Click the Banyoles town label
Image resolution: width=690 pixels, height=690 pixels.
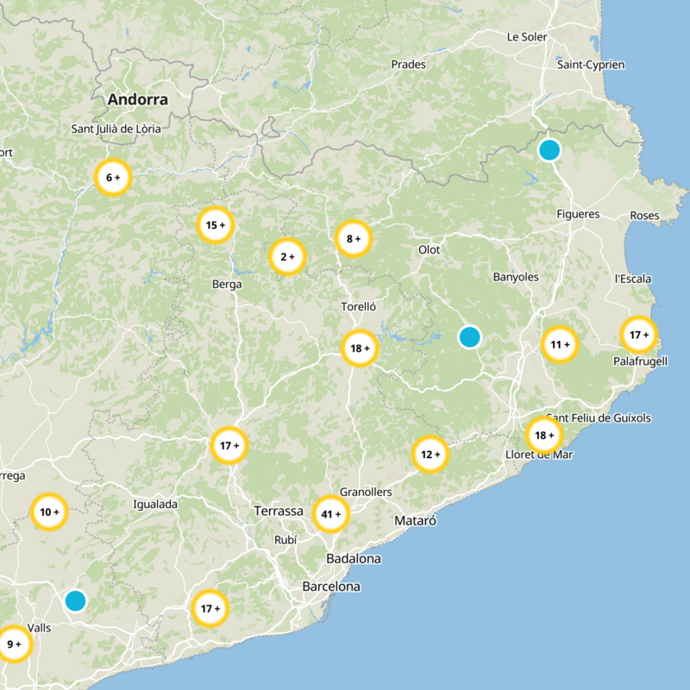(x=516, y=277)
